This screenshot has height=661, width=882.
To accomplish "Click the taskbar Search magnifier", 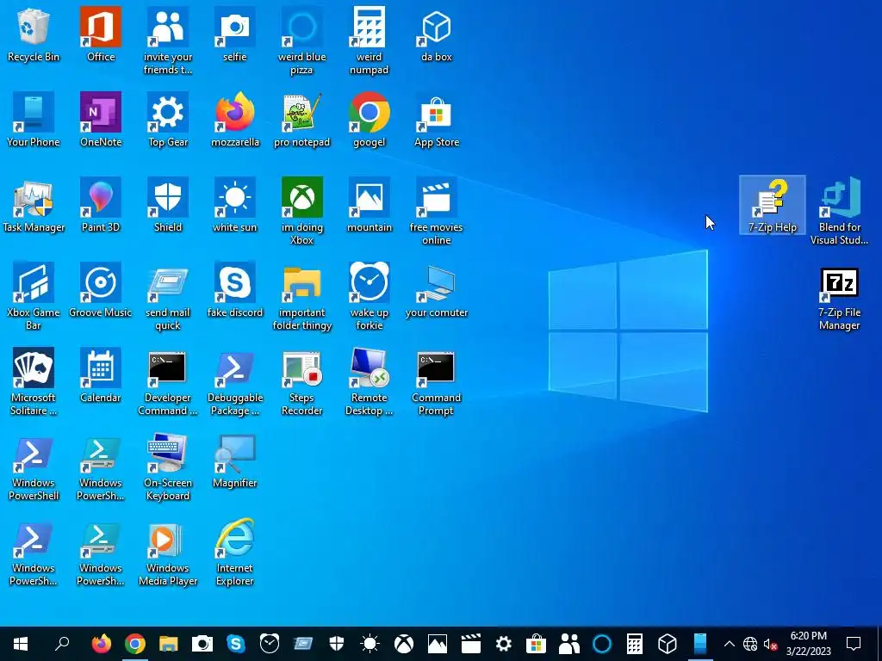I will 62,644.
